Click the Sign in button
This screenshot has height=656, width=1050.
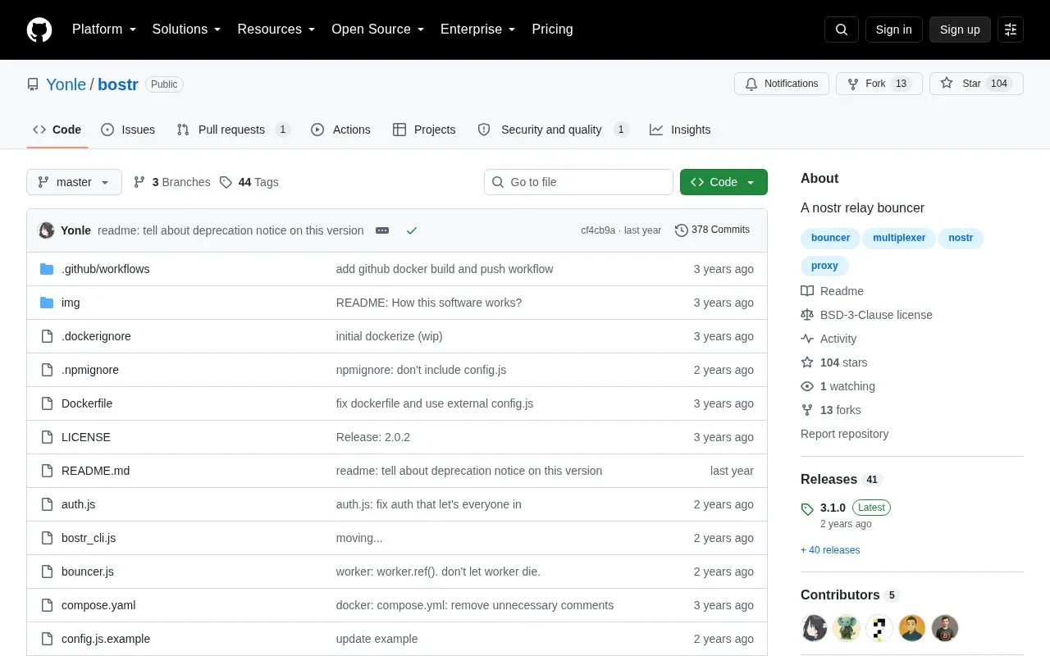pyautogui.click(x=893, y=30)
